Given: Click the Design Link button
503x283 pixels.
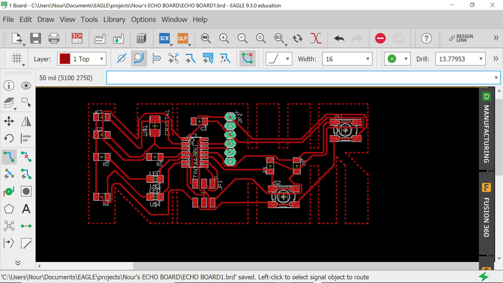Looking at the screenshot, I should point(461,38).
